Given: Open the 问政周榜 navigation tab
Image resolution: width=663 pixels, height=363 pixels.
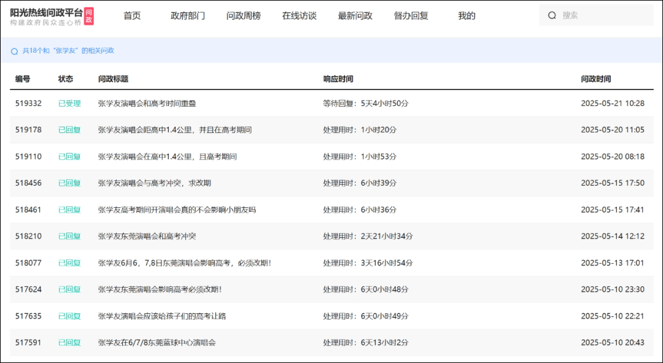Looking at the screenshot, I should coord(243,16).
